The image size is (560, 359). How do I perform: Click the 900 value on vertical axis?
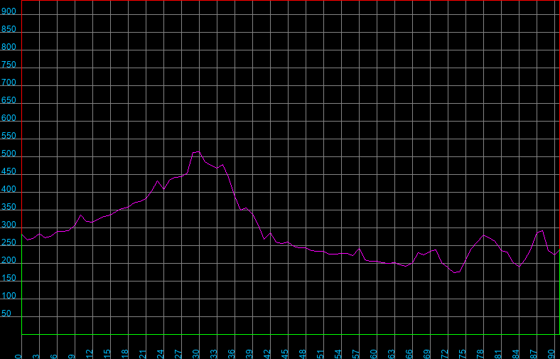9,11
